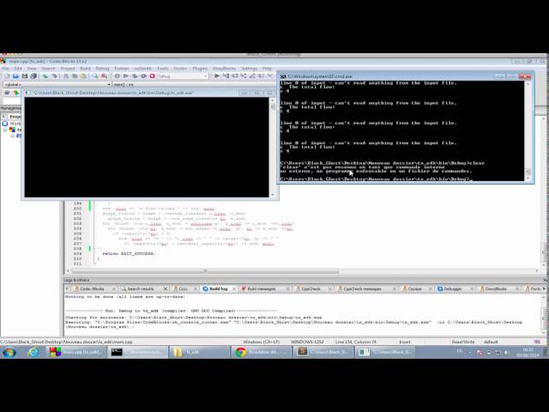Click the Run to cursor debug icon
549x412 pixels.
tap(226, 76)
